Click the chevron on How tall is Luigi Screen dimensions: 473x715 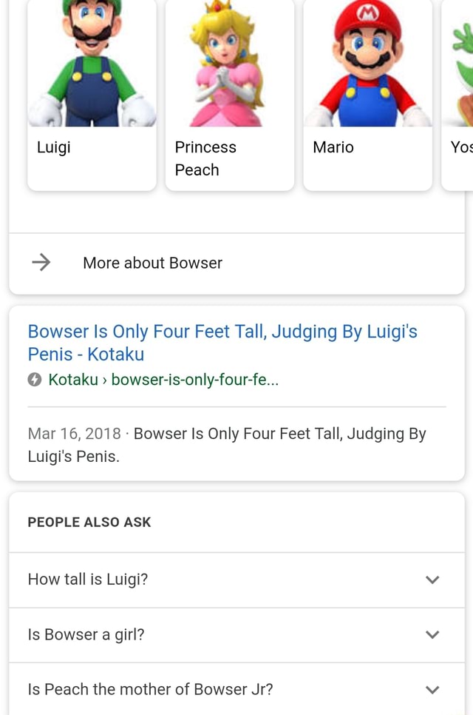(432, 580)
